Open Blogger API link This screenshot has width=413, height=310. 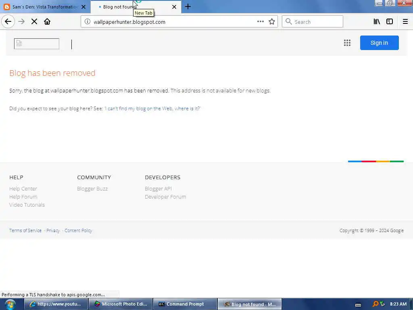coord(158,189)
